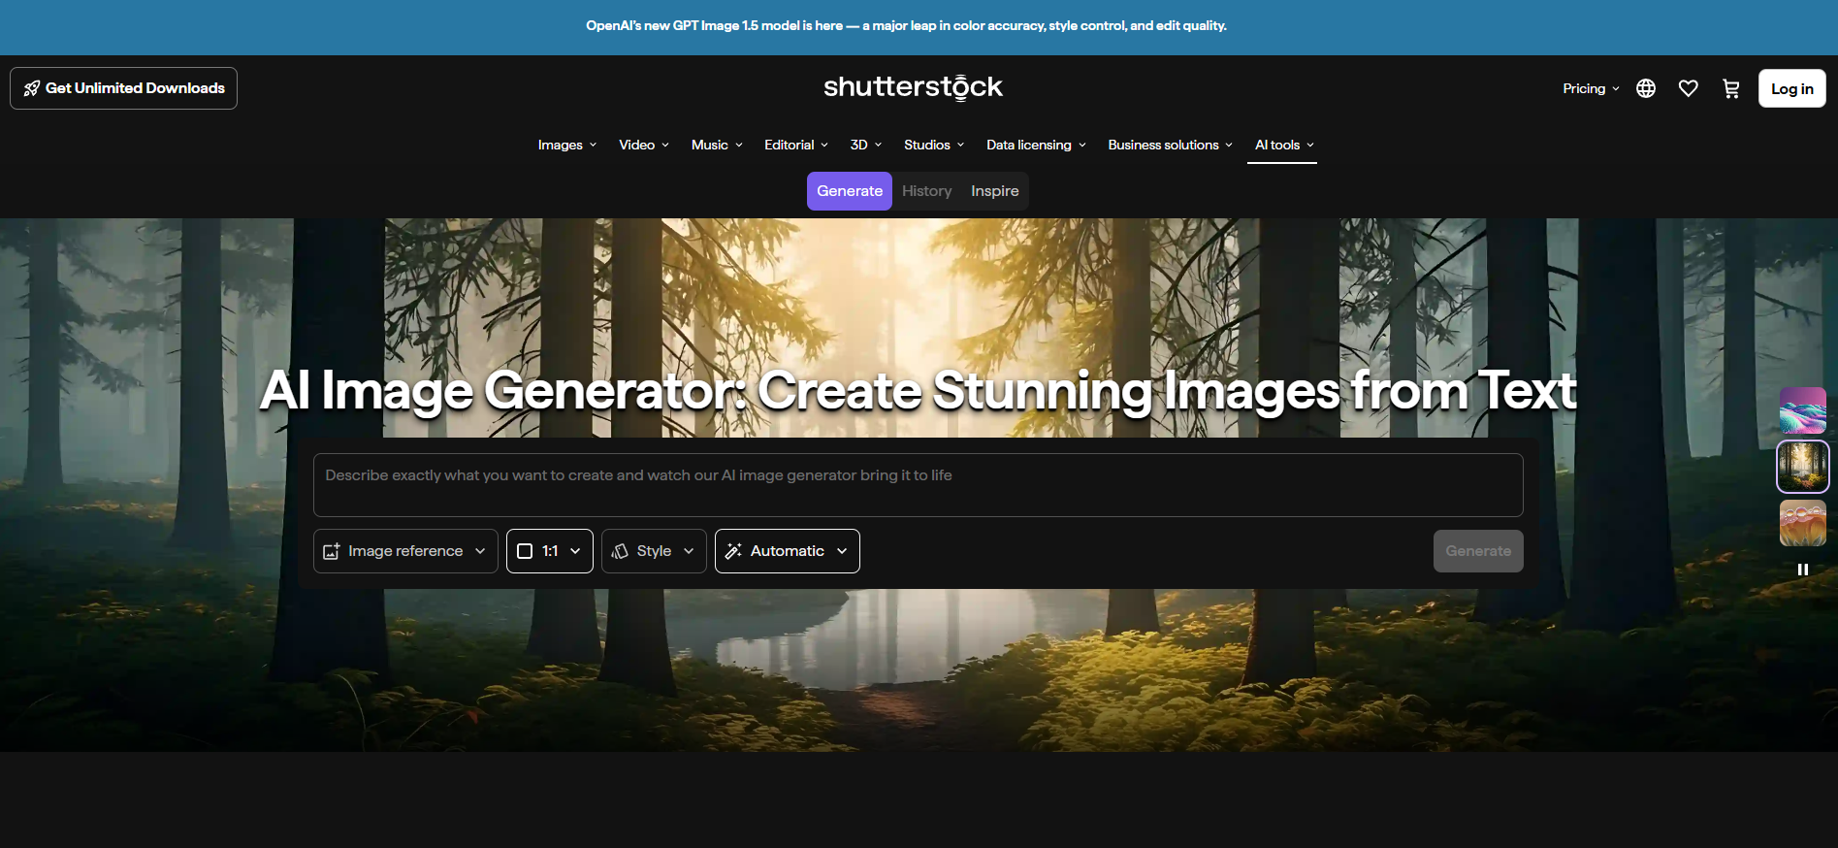Open the Automatic model dropdown
1838x848 pixels.
pos(788,551)
